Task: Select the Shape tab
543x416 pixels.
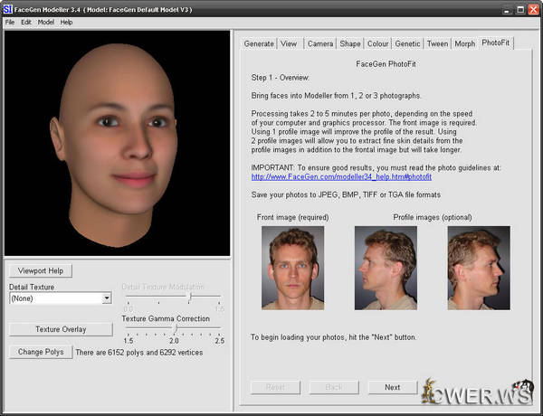Action: [349, 43]
